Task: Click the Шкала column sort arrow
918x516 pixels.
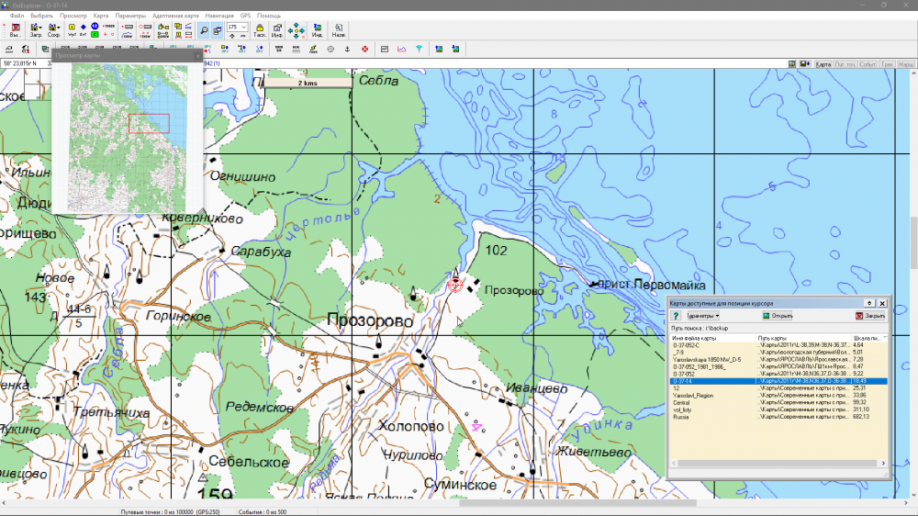Action: coord(884,338)
